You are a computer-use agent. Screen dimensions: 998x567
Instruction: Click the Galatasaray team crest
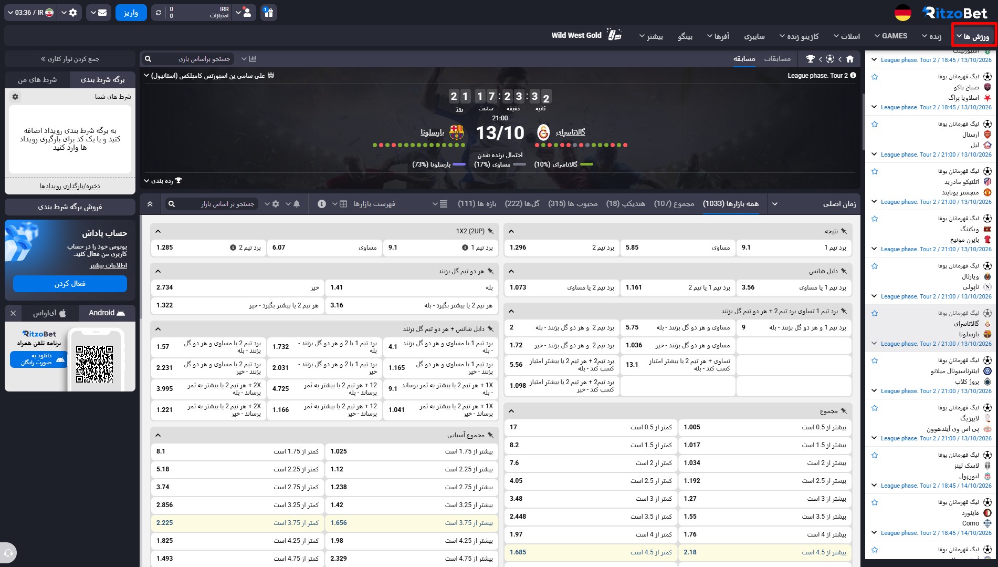(x=543, y=132)
